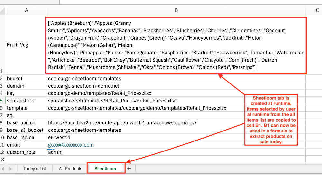This screenshot has width=322, height=175.
Task: Select the column A header
Action: pos(26,10)
